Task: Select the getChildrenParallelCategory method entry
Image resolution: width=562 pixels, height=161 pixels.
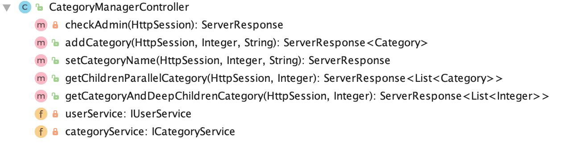Action: pos(284,79)
